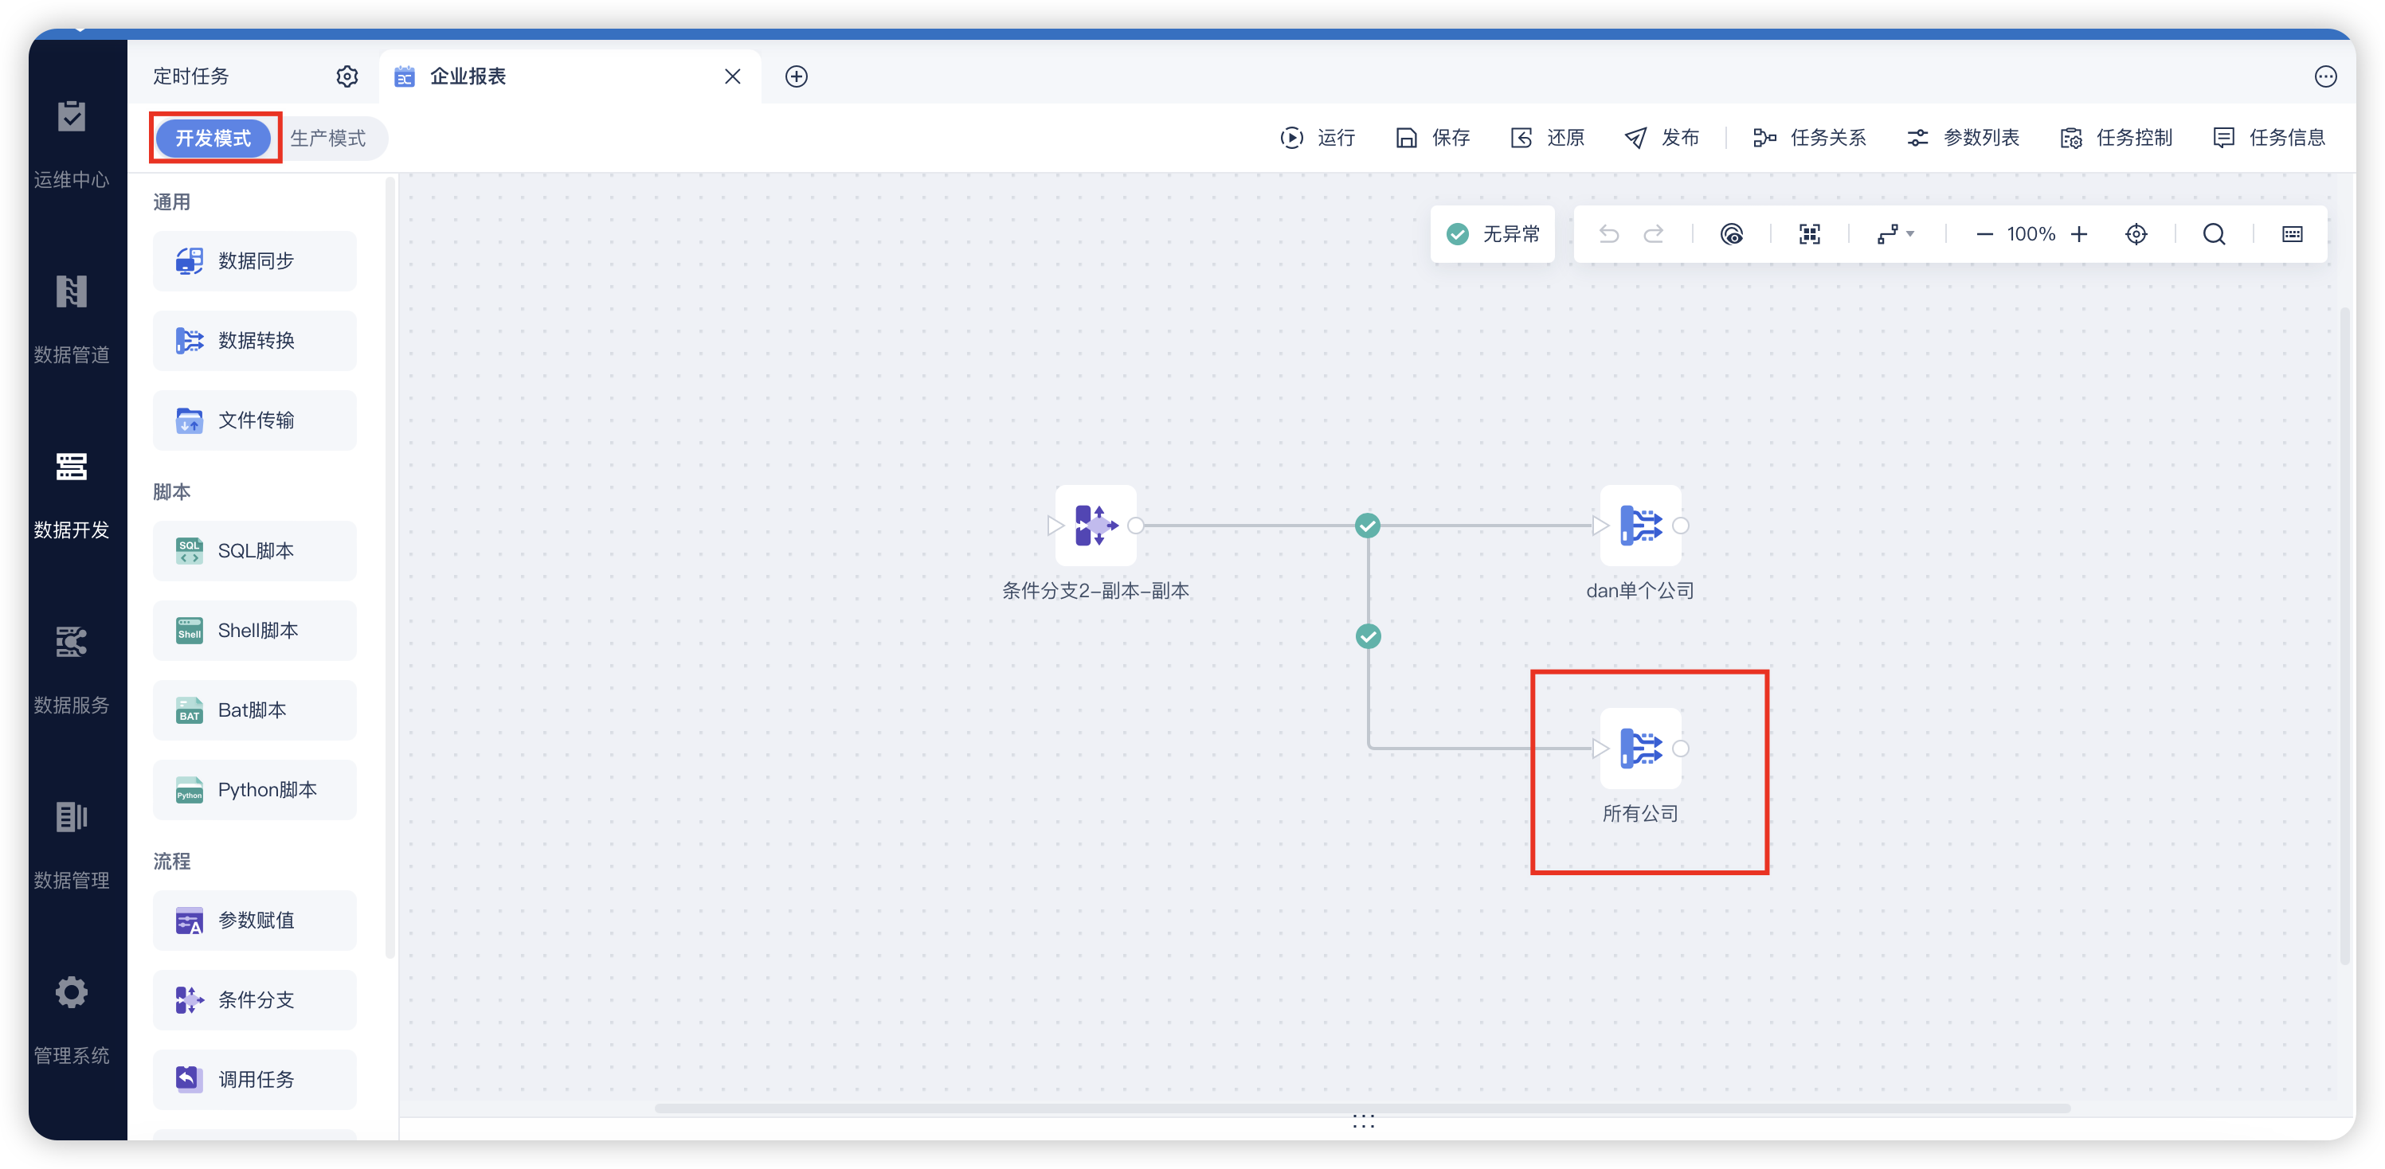Open 任务关系 in the top toolbar
Screen dimensions: 2385x1169
tap(1809, 138)
